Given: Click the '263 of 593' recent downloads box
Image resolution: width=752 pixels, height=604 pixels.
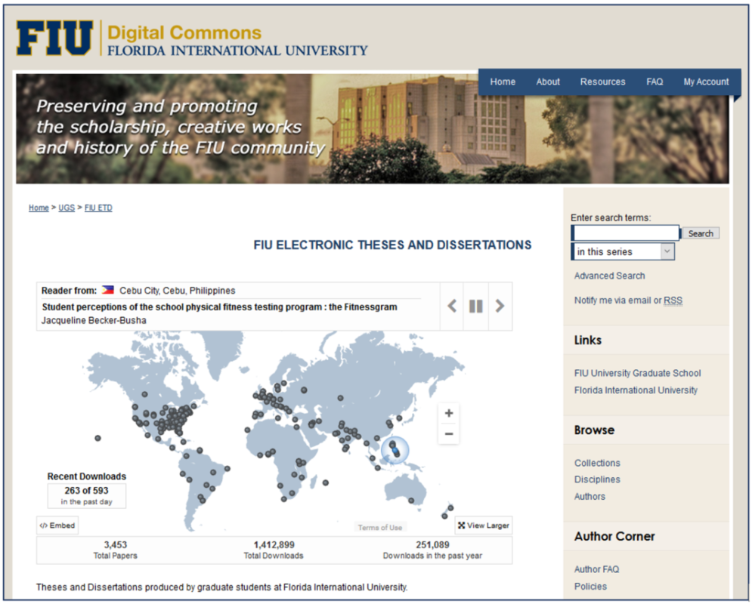Looking at the screenshot, I should (x=86, y=495).
